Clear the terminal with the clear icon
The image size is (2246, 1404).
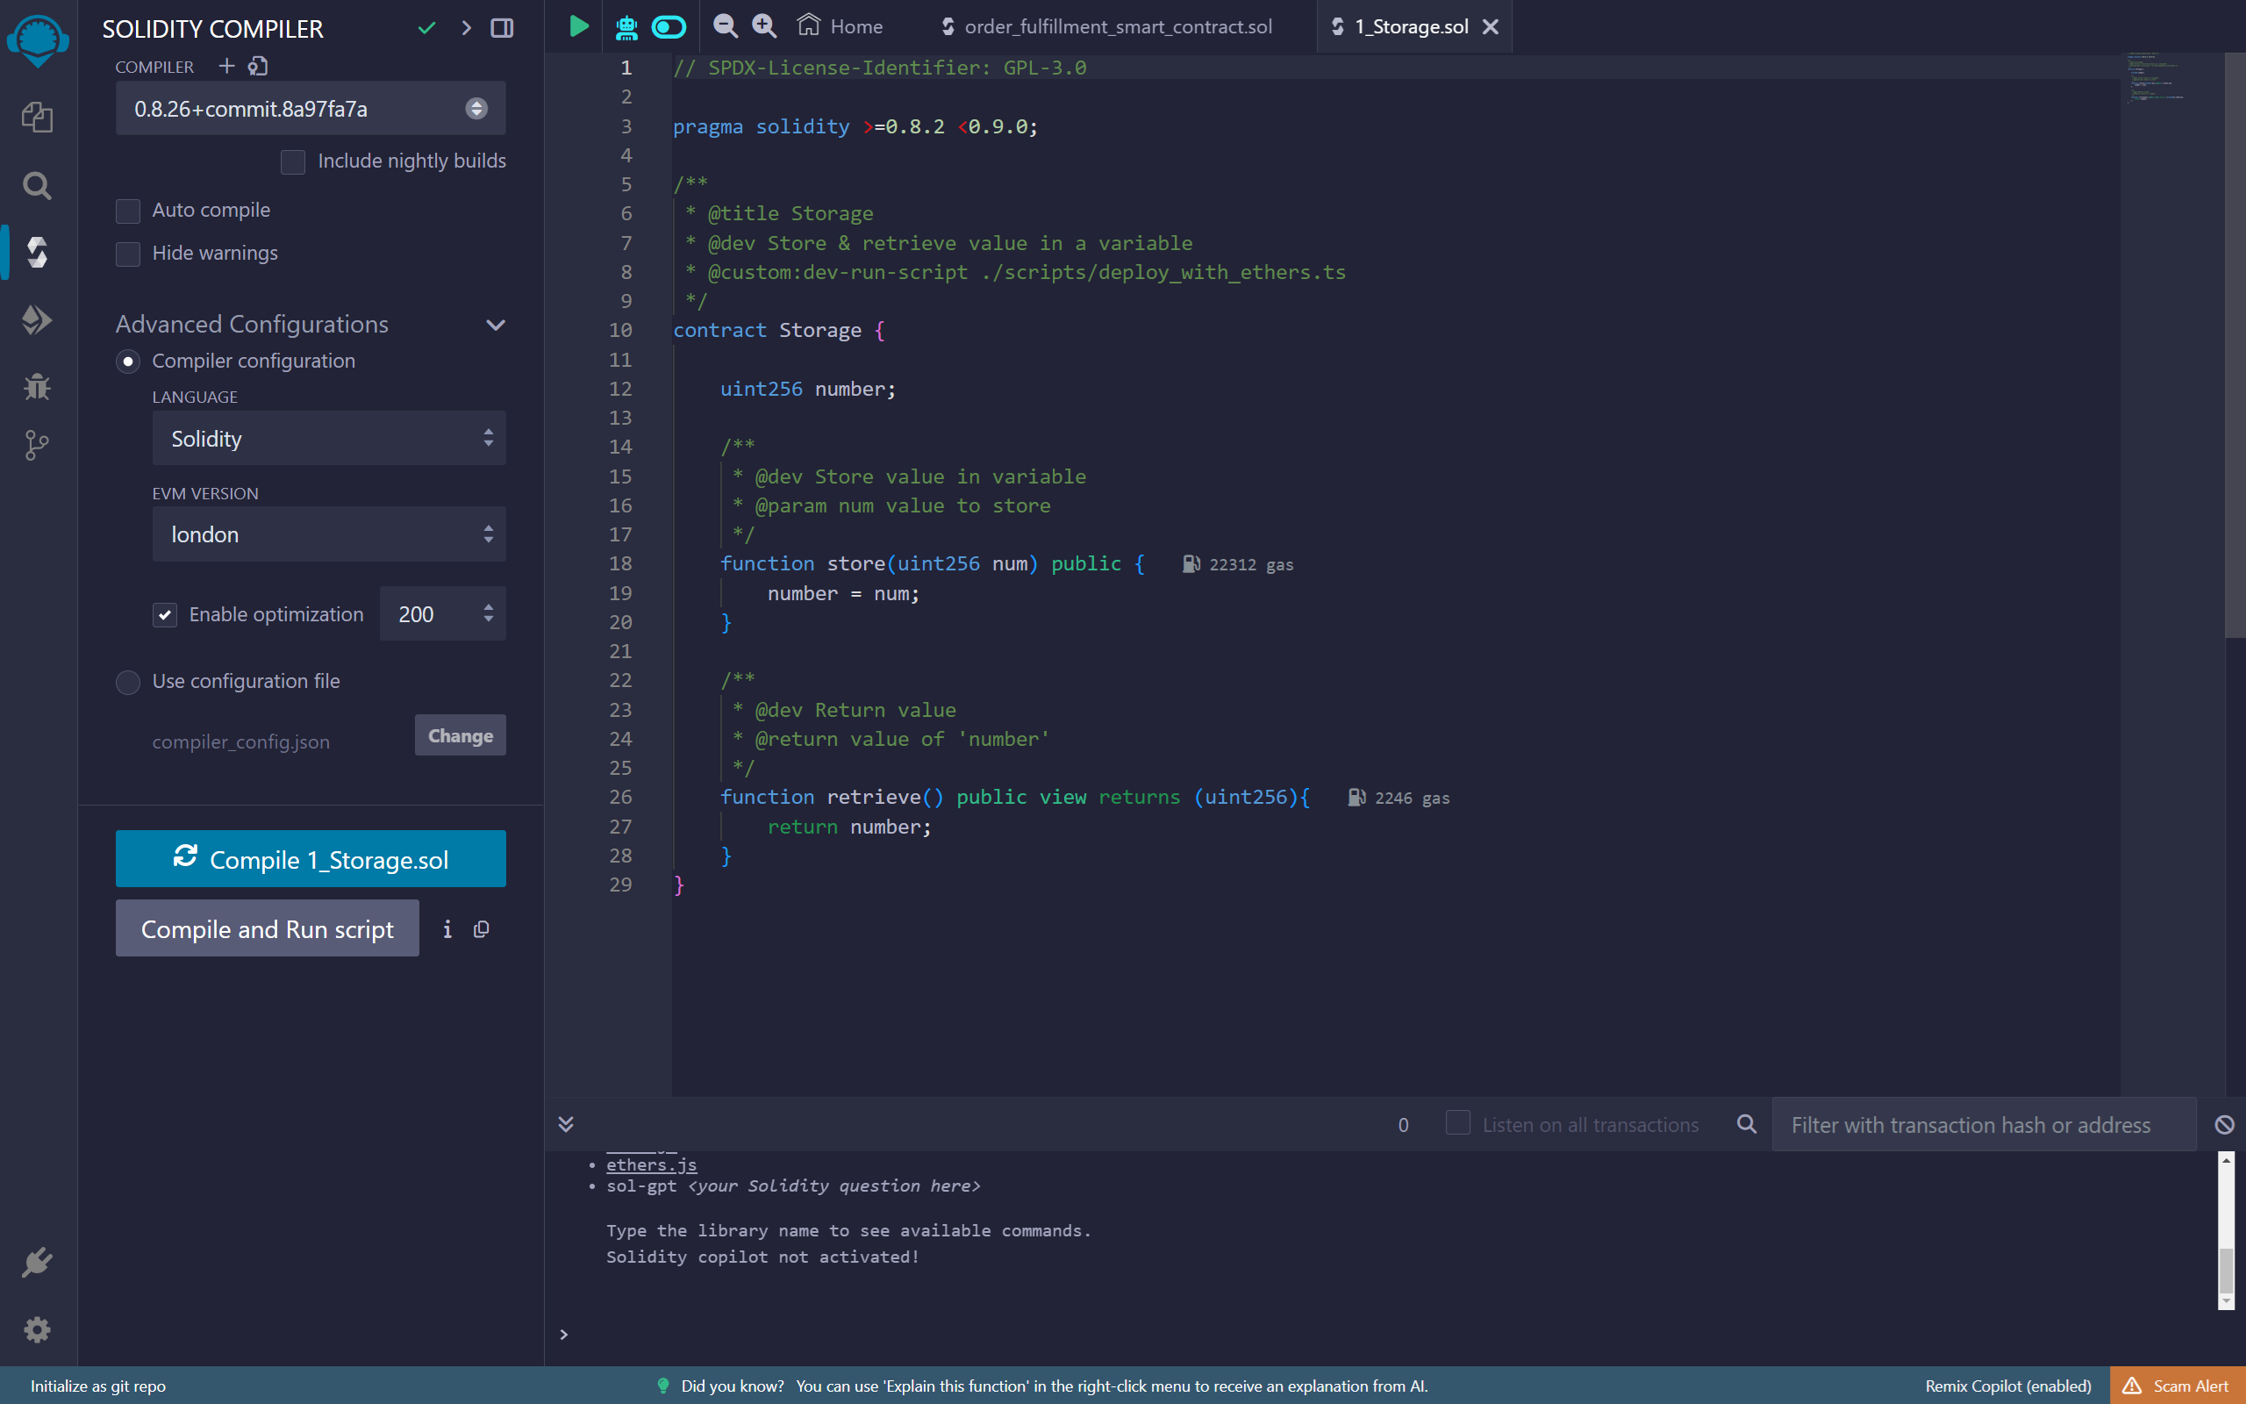point(2224,1124)
